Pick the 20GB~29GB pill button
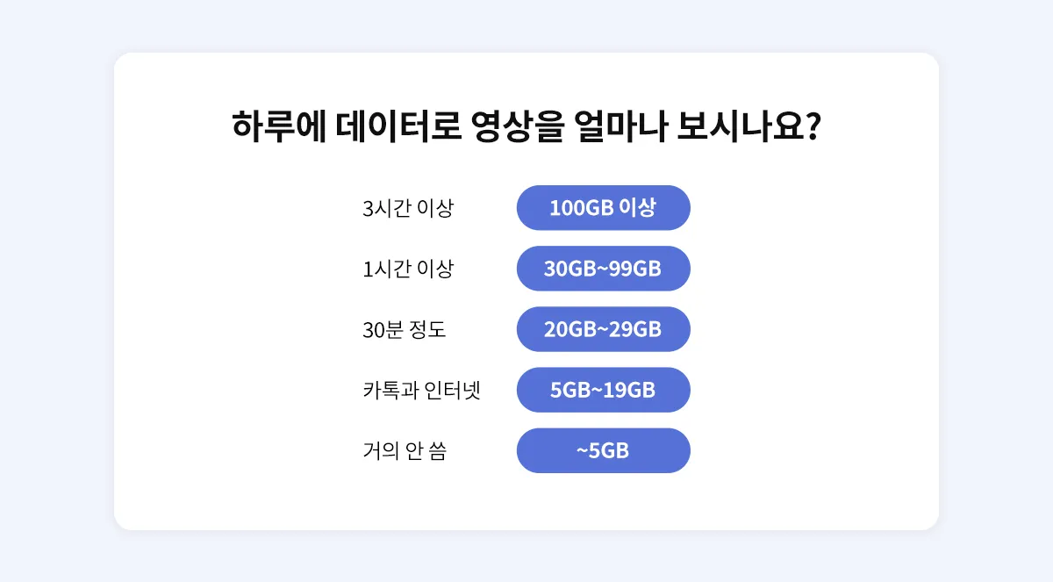Image resolution: width=1053 pixels, height=582 pixels. 603,329
